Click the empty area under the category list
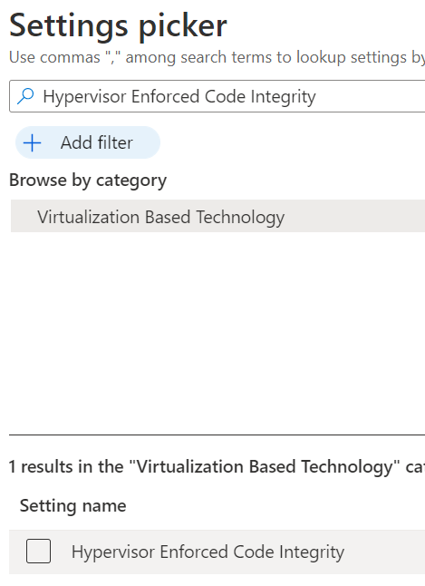The width and height of the screenshot is (425, 586). [x=217, y=333]
